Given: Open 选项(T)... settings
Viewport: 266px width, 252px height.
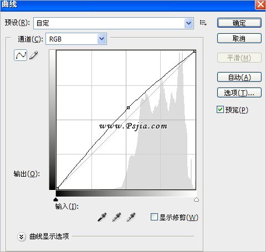Looking at the screenshot, I should [239, 92].
